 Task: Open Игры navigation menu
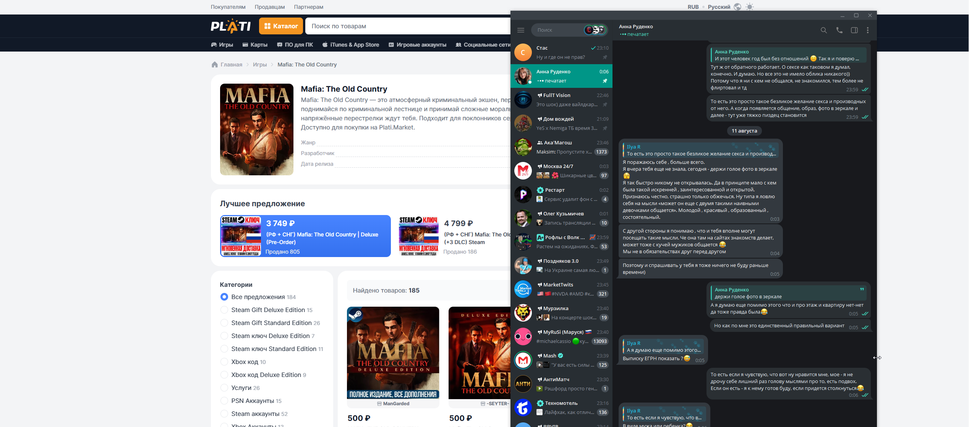(x=222, y=45)
